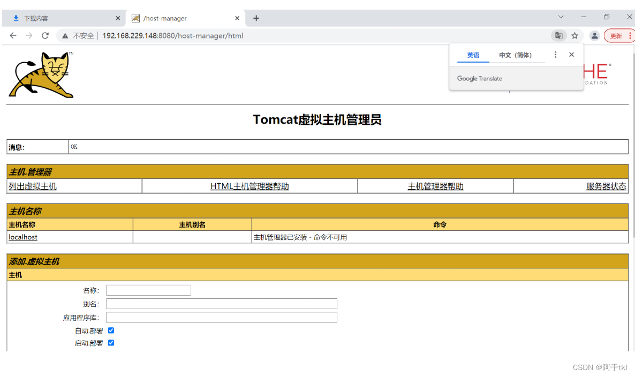635x376 pixels.
Task: Open the Google Translate icon in the address bar
Action: [x=558, y=35]
